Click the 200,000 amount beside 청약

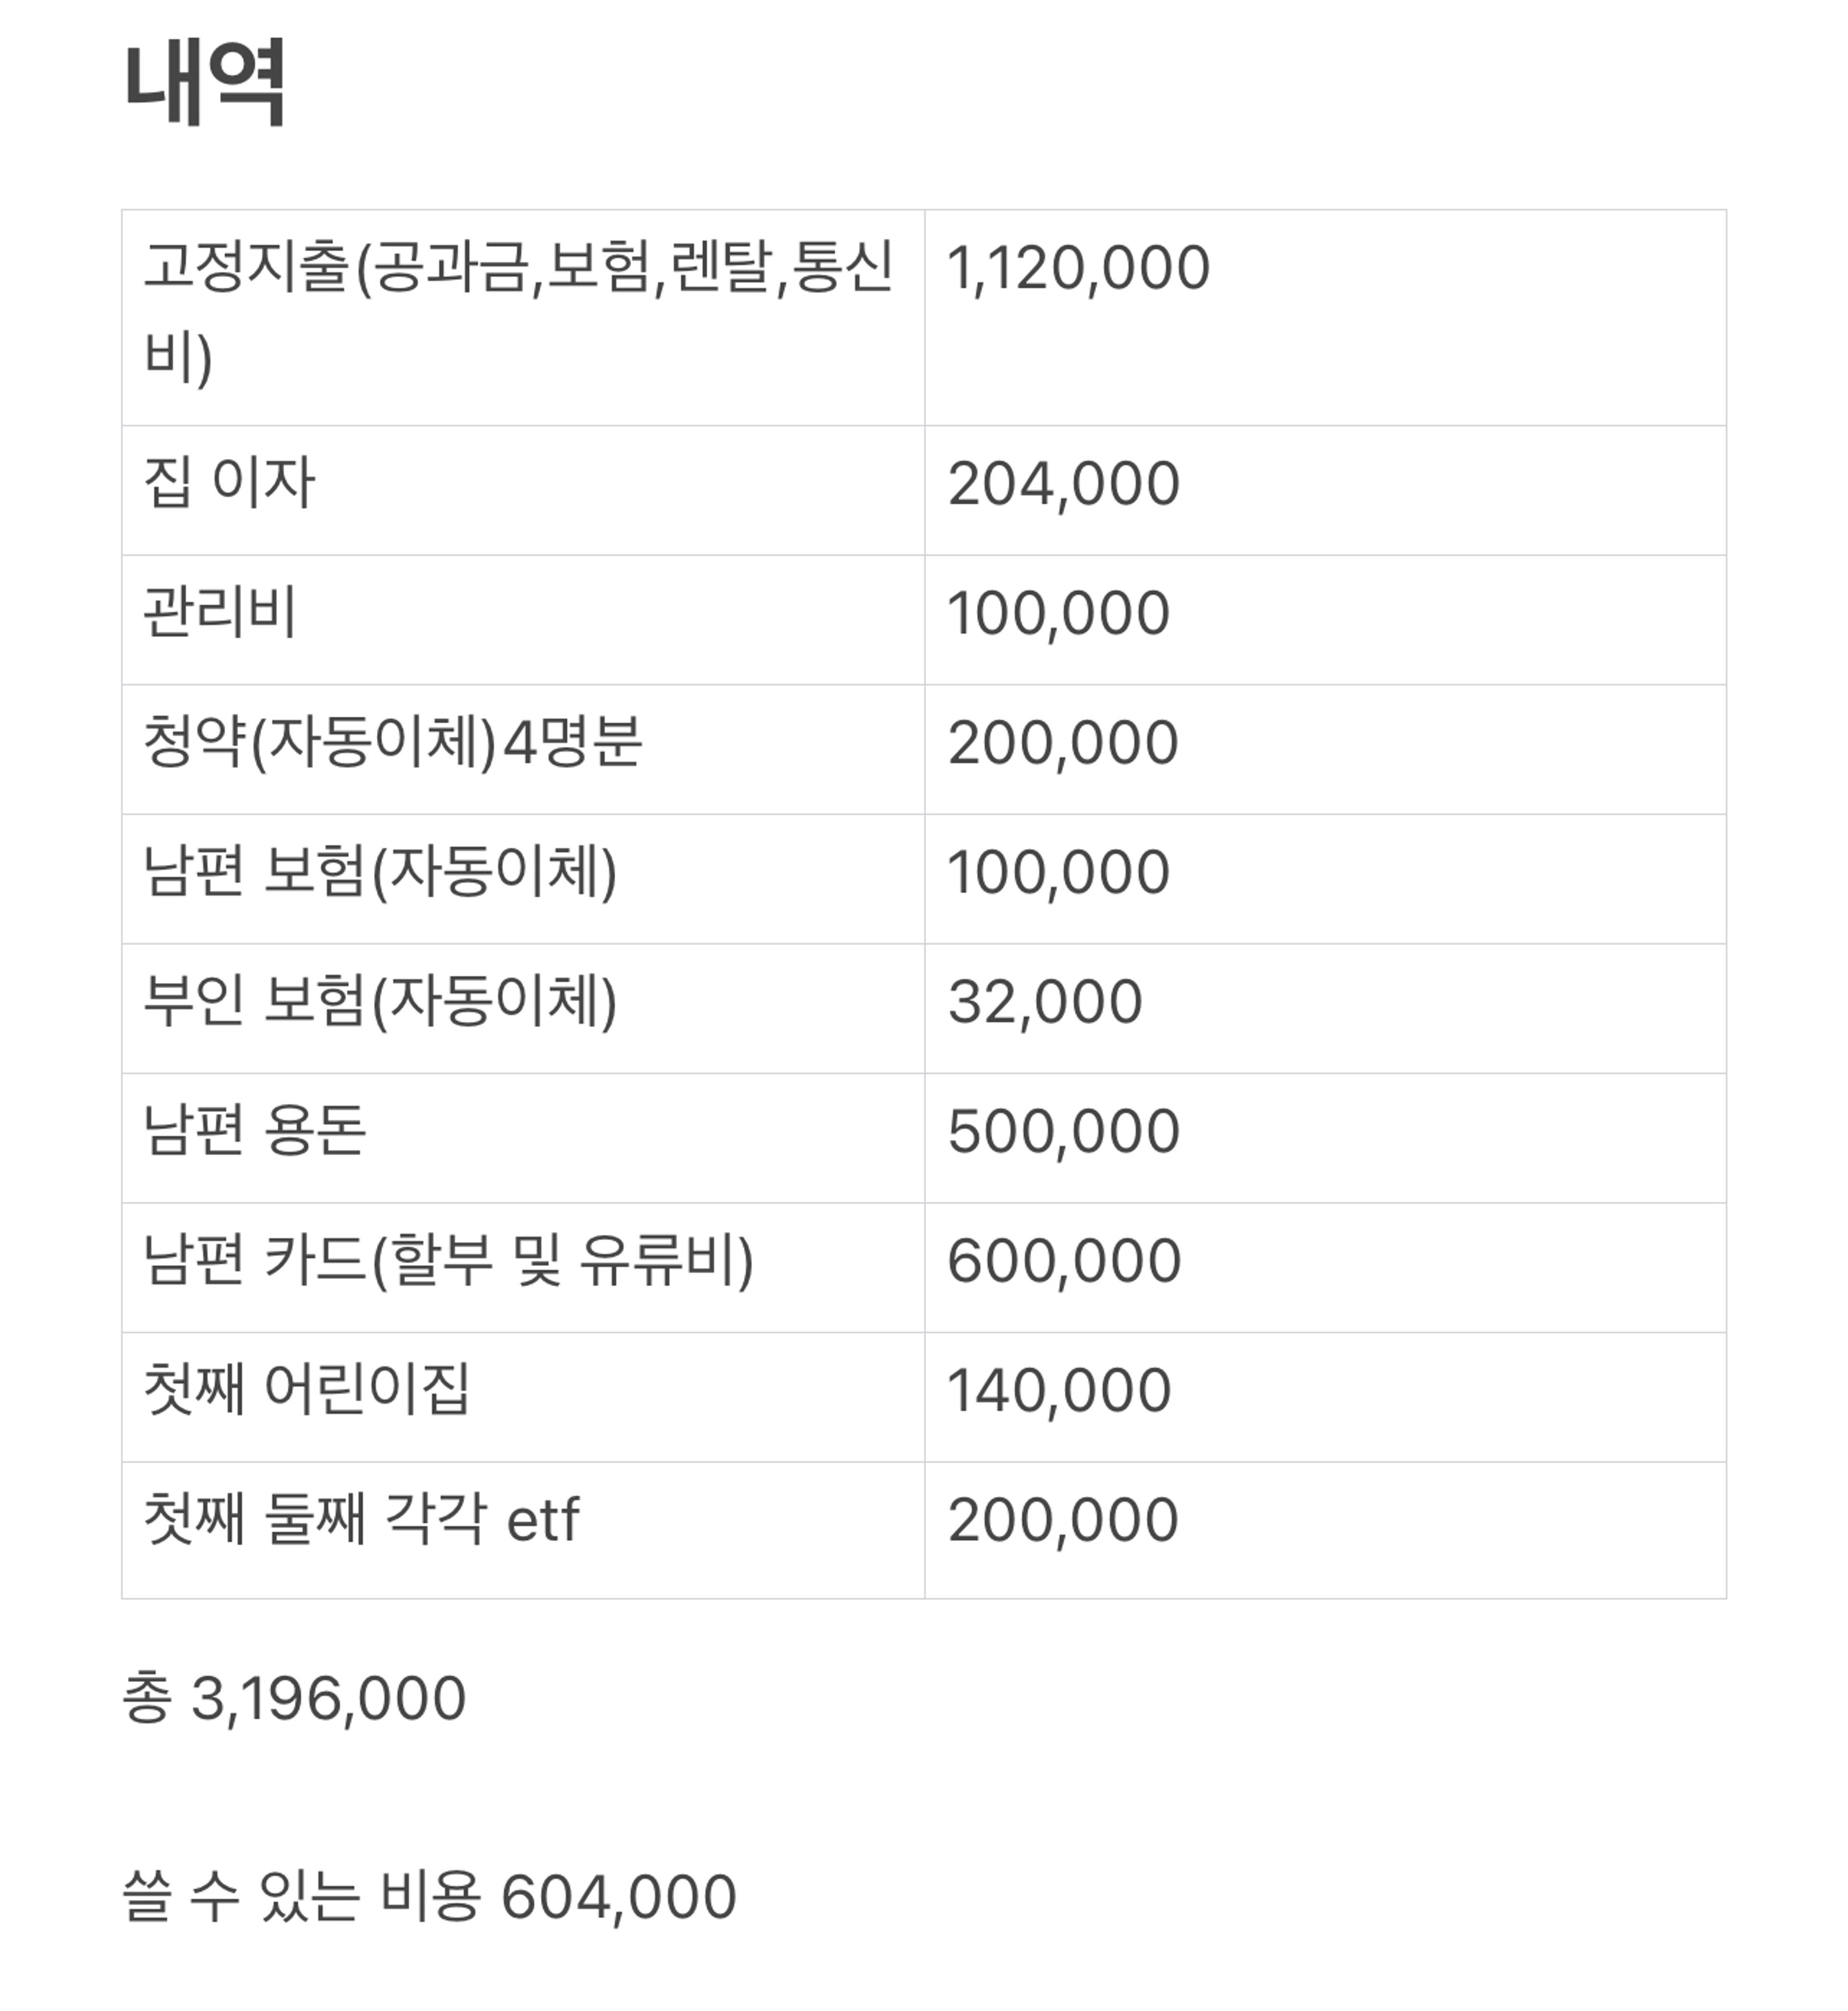click(1325, 749)
